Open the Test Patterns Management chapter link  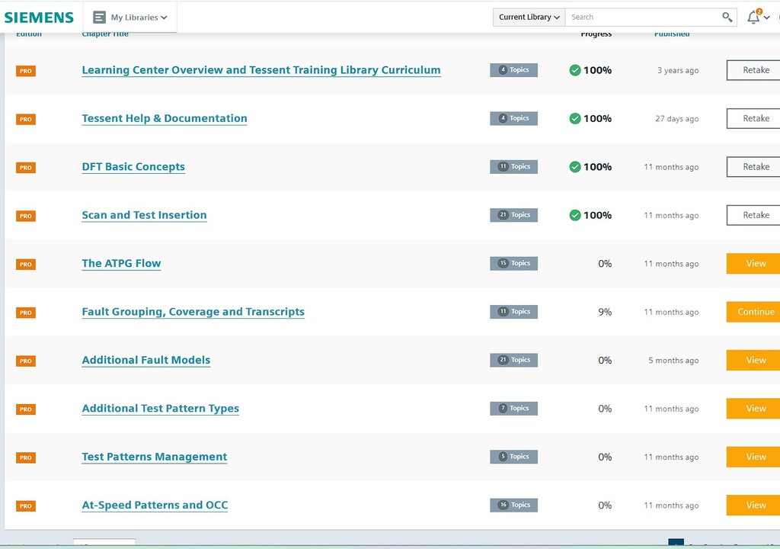click(155, 457)
